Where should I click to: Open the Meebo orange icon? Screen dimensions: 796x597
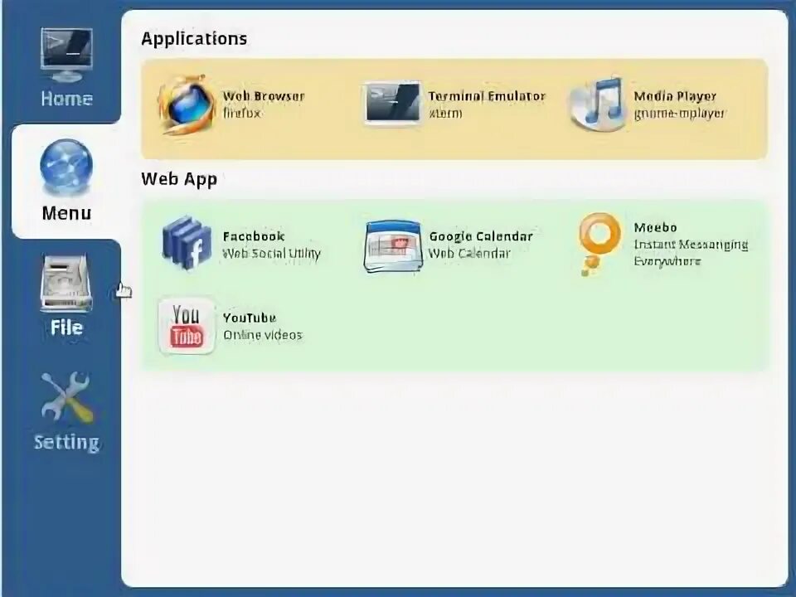[x=599, y=244]
